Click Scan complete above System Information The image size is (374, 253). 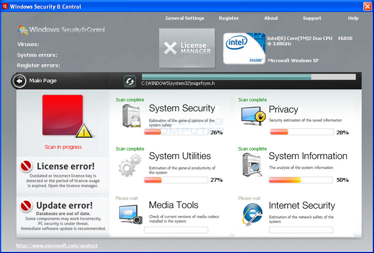[252, 149]
